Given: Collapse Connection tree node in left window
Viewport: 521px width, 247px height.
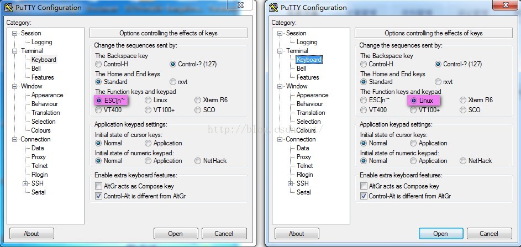Looking at the screenshot, I should [14, 139].
